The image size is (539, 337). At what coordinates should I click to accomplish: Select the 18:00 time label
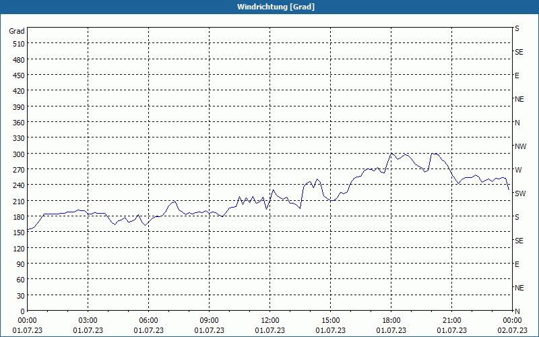click(x=391, y=321)
